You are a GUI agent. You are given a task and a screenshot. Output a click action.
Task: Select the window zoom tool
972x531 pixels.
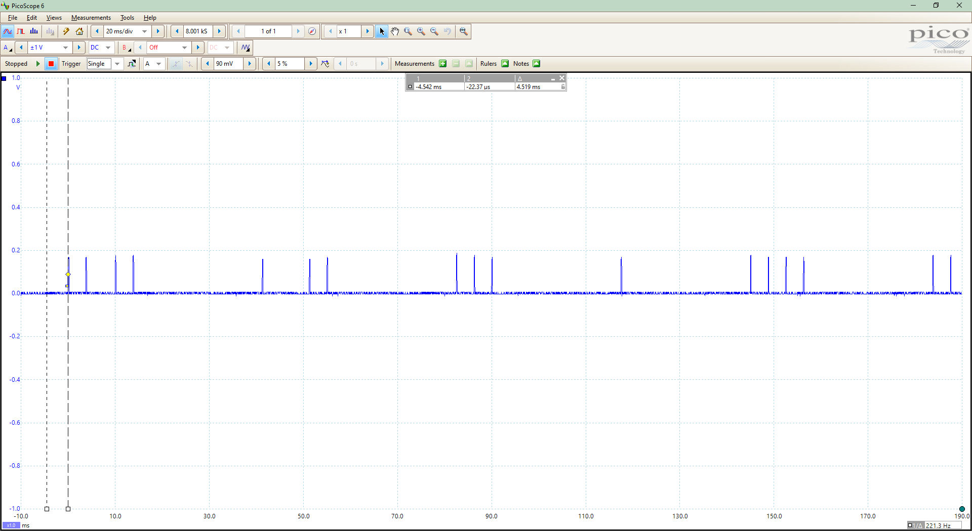click(408, 31)
